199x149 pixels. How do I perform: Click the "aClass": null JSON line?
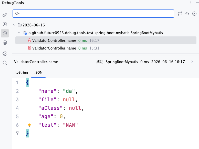tap(61, 108)
